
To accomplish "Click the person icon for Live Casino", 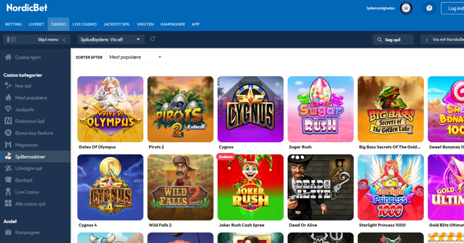I will click(x=8, y=192).
